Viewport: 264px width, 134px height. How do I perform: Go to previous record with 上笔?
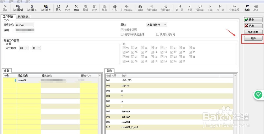click(x=190, y=8)
